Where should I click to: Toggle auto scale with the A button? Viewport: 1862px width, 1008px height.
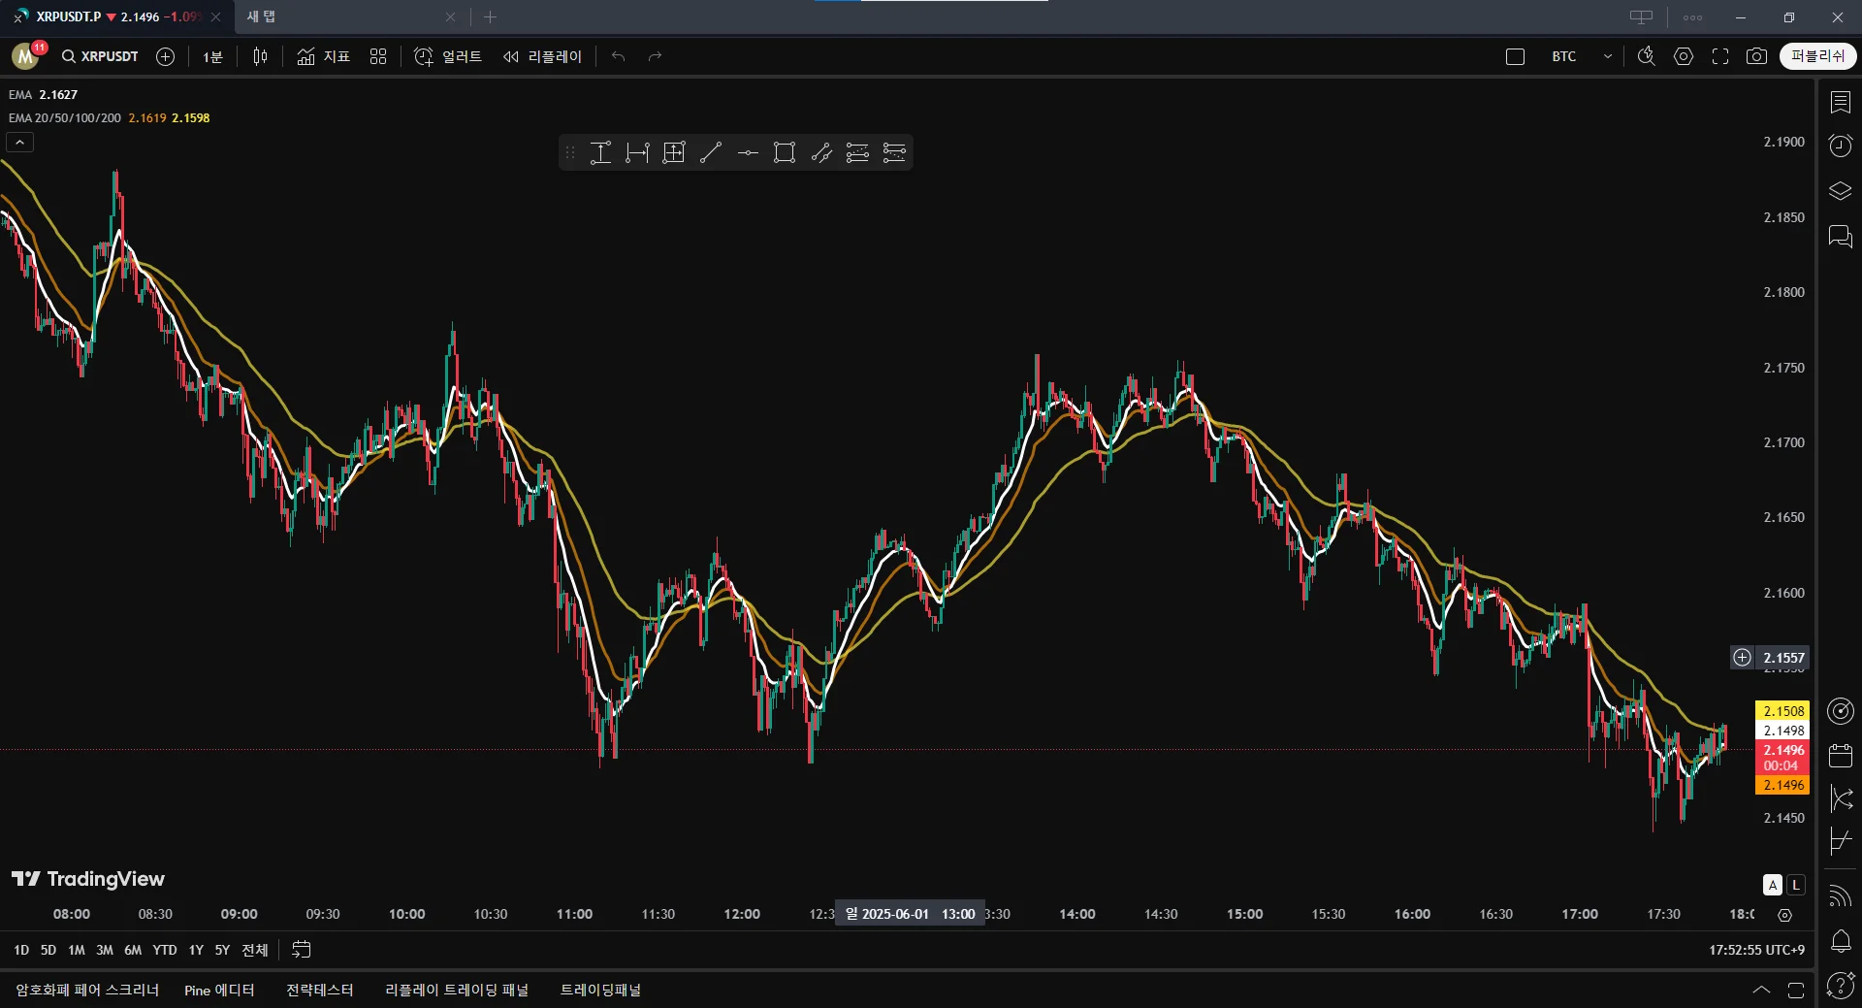[x=1773, y=885]
